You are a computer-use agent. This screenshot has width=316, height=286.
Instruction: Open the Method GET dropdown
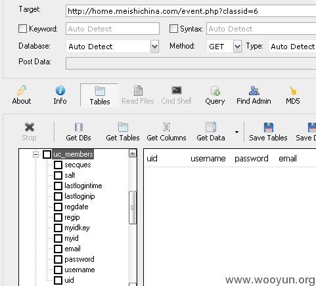click(x=237, y=47)
